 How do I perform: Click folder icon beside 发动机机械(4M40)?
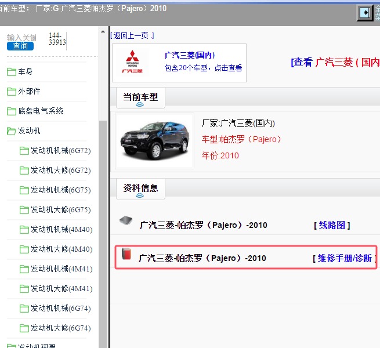click(x=24, y=230)
